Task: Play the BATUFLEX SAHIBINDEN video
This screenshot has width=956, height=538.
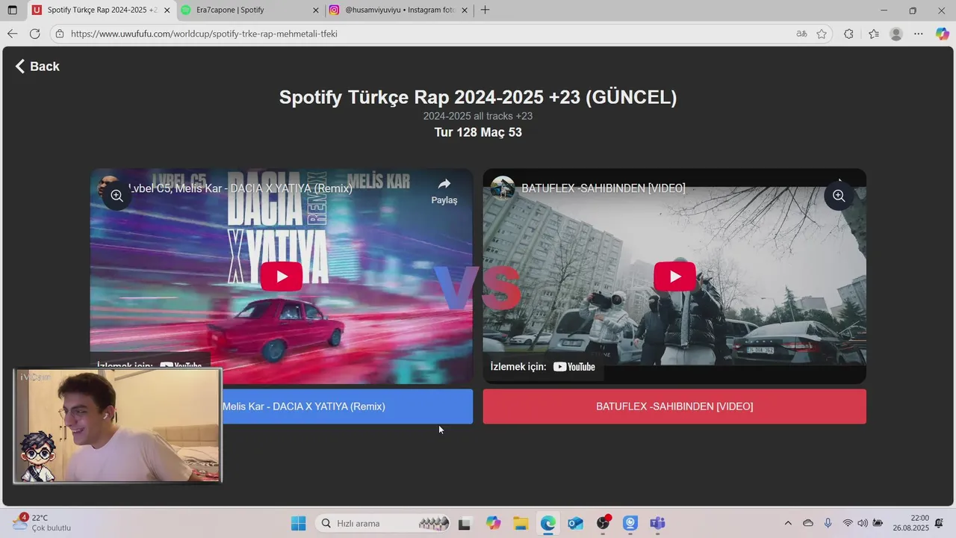Action: [674, 276]
